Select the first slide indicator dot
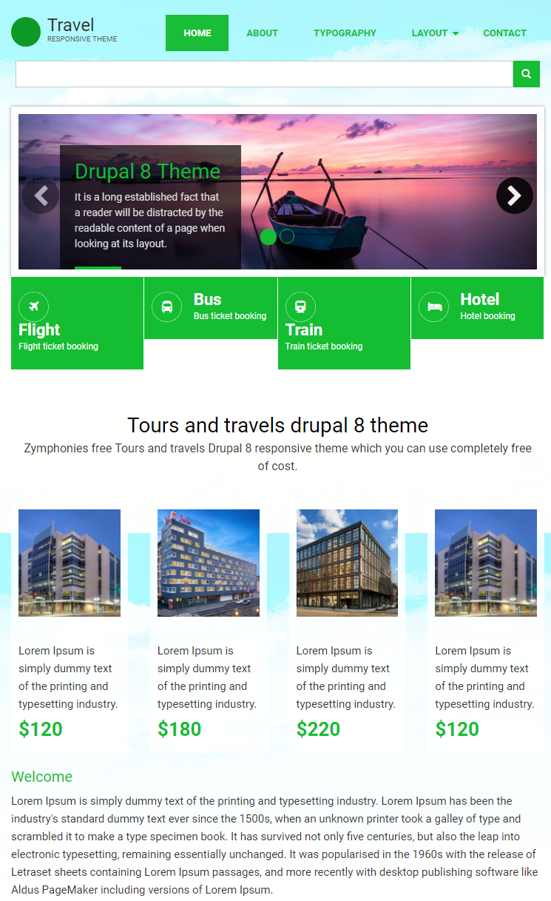The height and width of the screenshot is (901, 551). [x=268, y=237]
